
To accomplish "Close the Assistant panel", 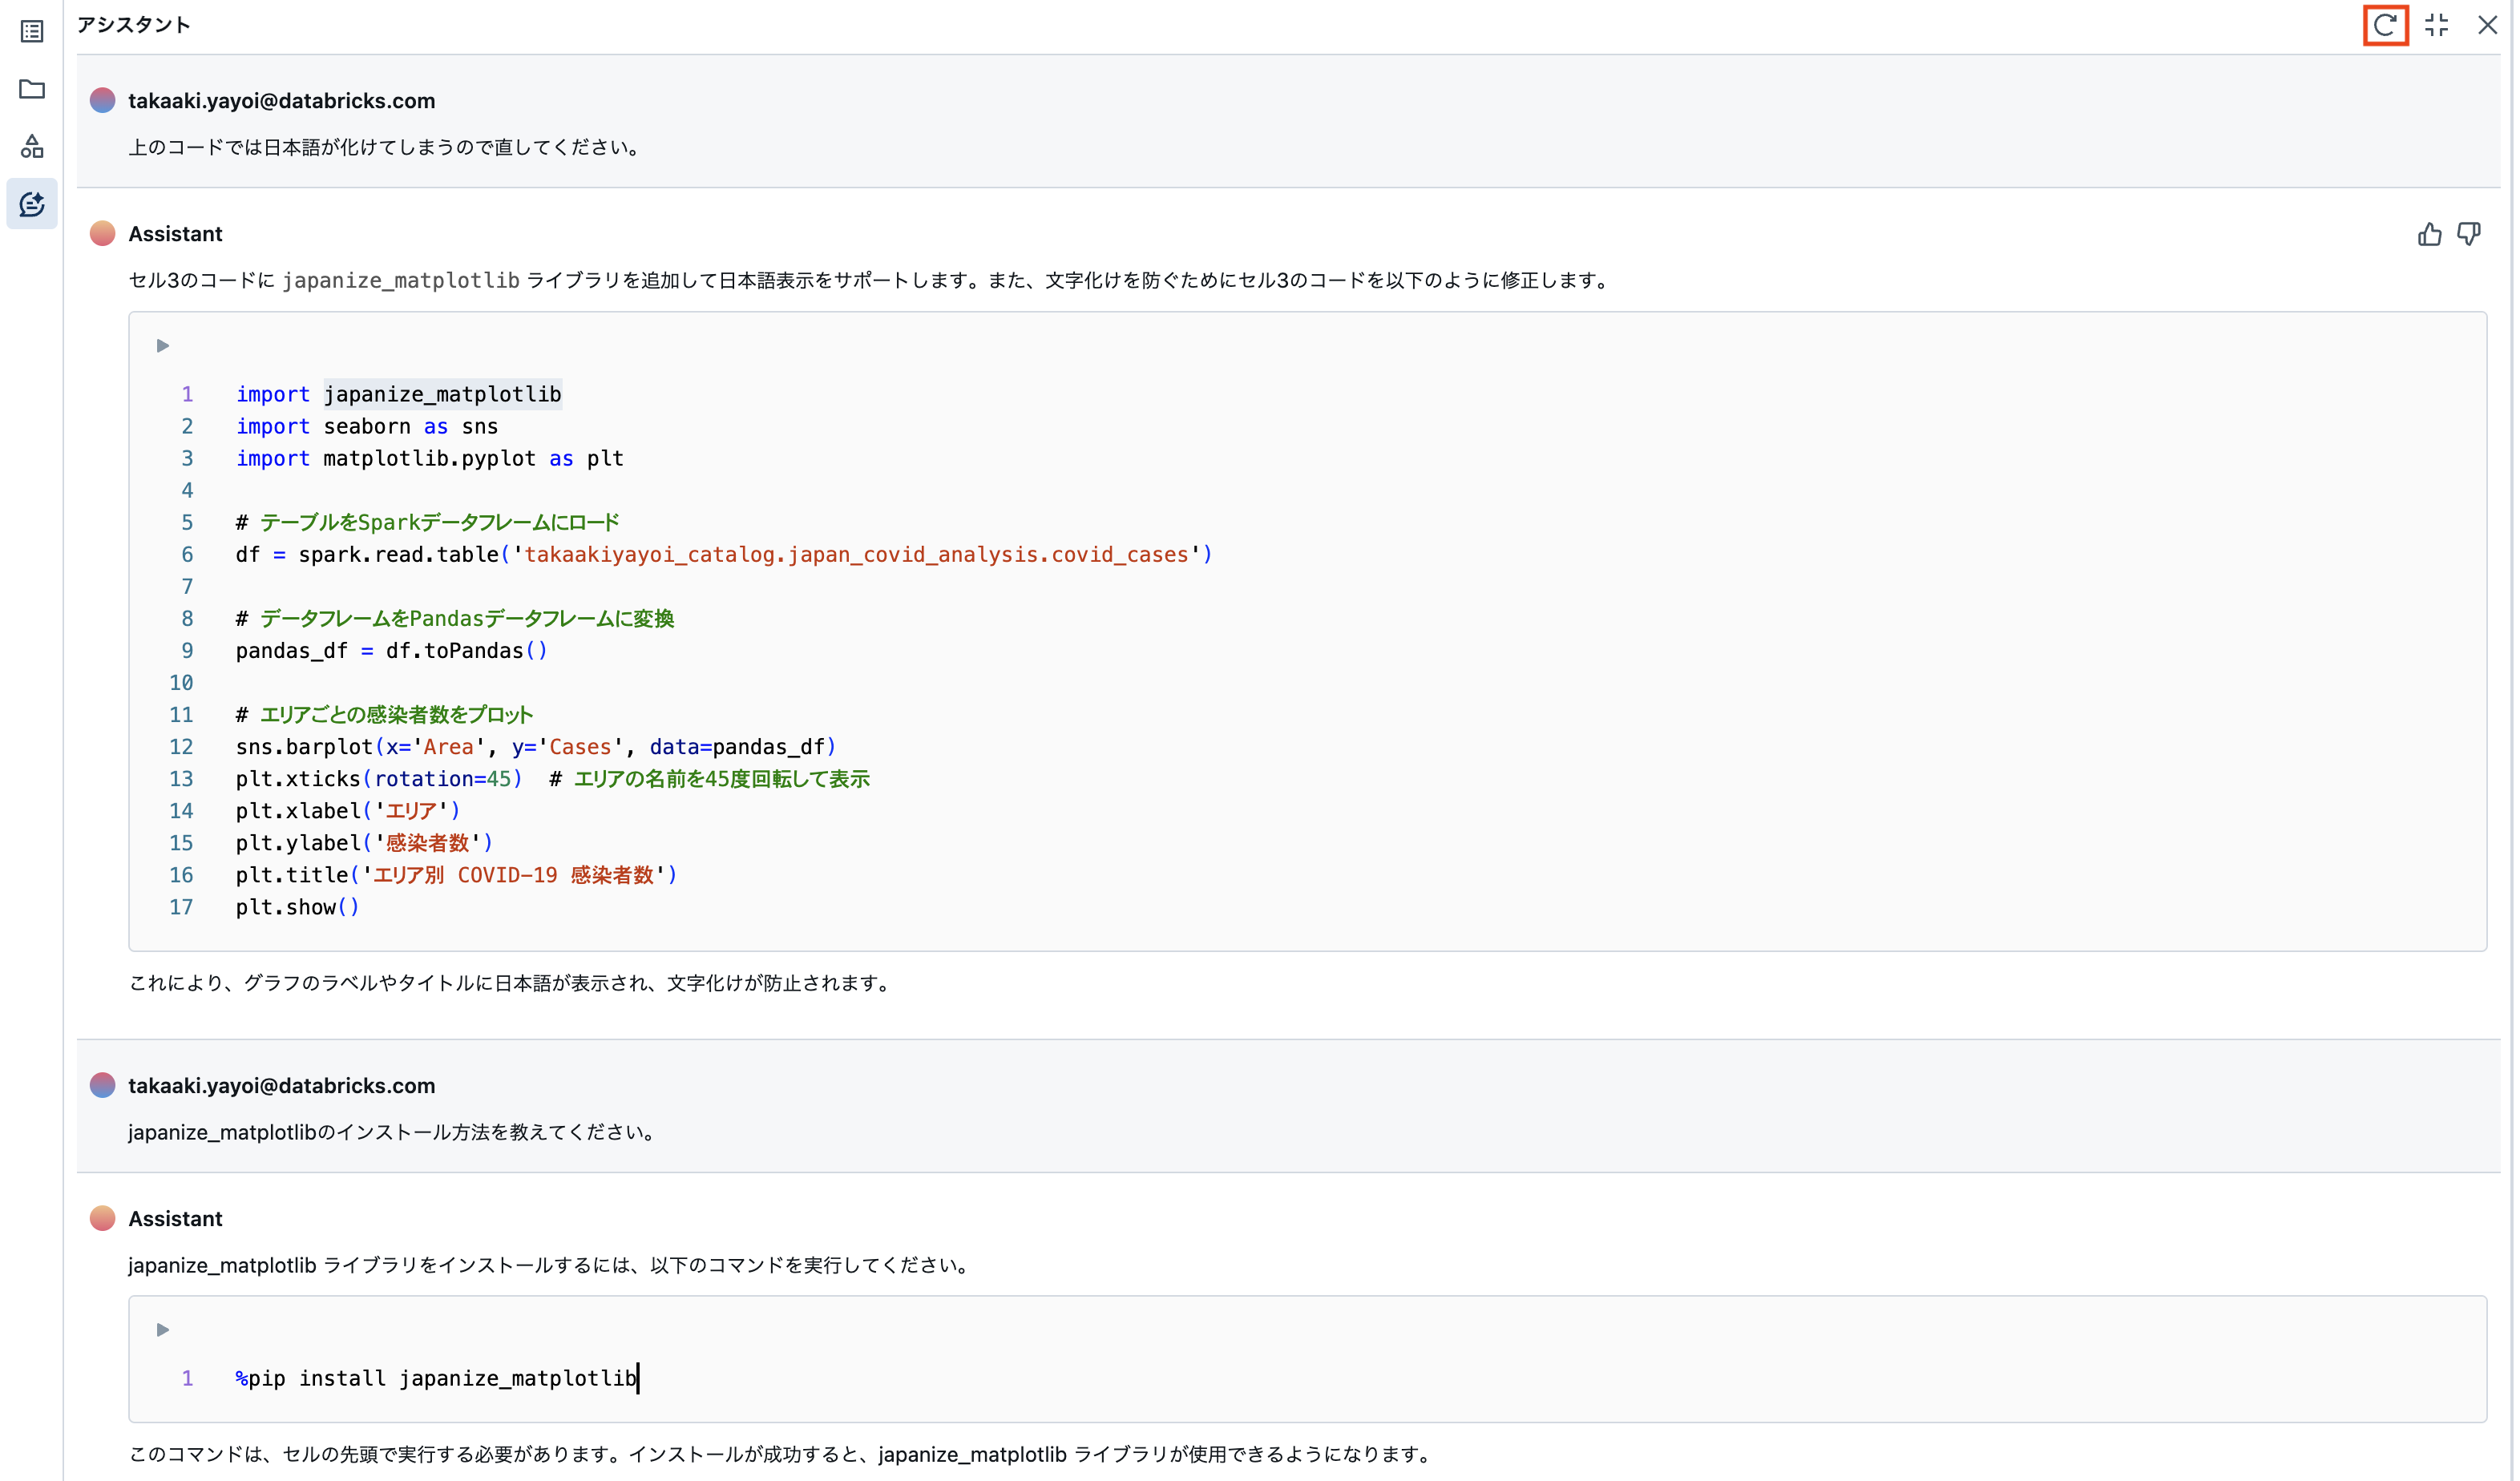I will 2488,25.
